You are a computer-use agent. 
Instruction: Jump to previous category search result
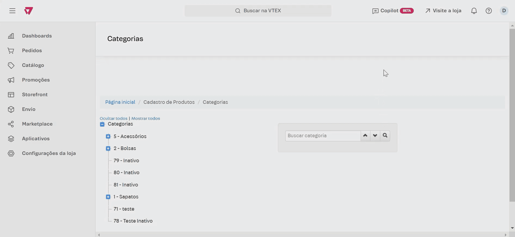pyautogui.click(x=365, y=136)
